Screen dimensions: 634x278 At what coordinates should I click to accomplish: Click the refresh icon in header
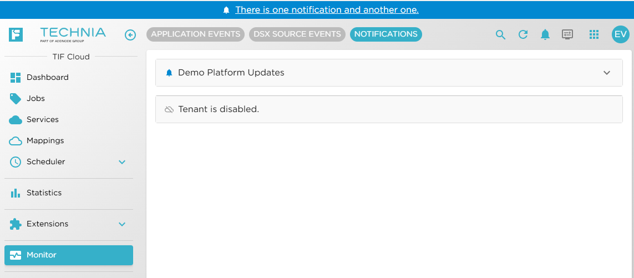pos(523,35)
